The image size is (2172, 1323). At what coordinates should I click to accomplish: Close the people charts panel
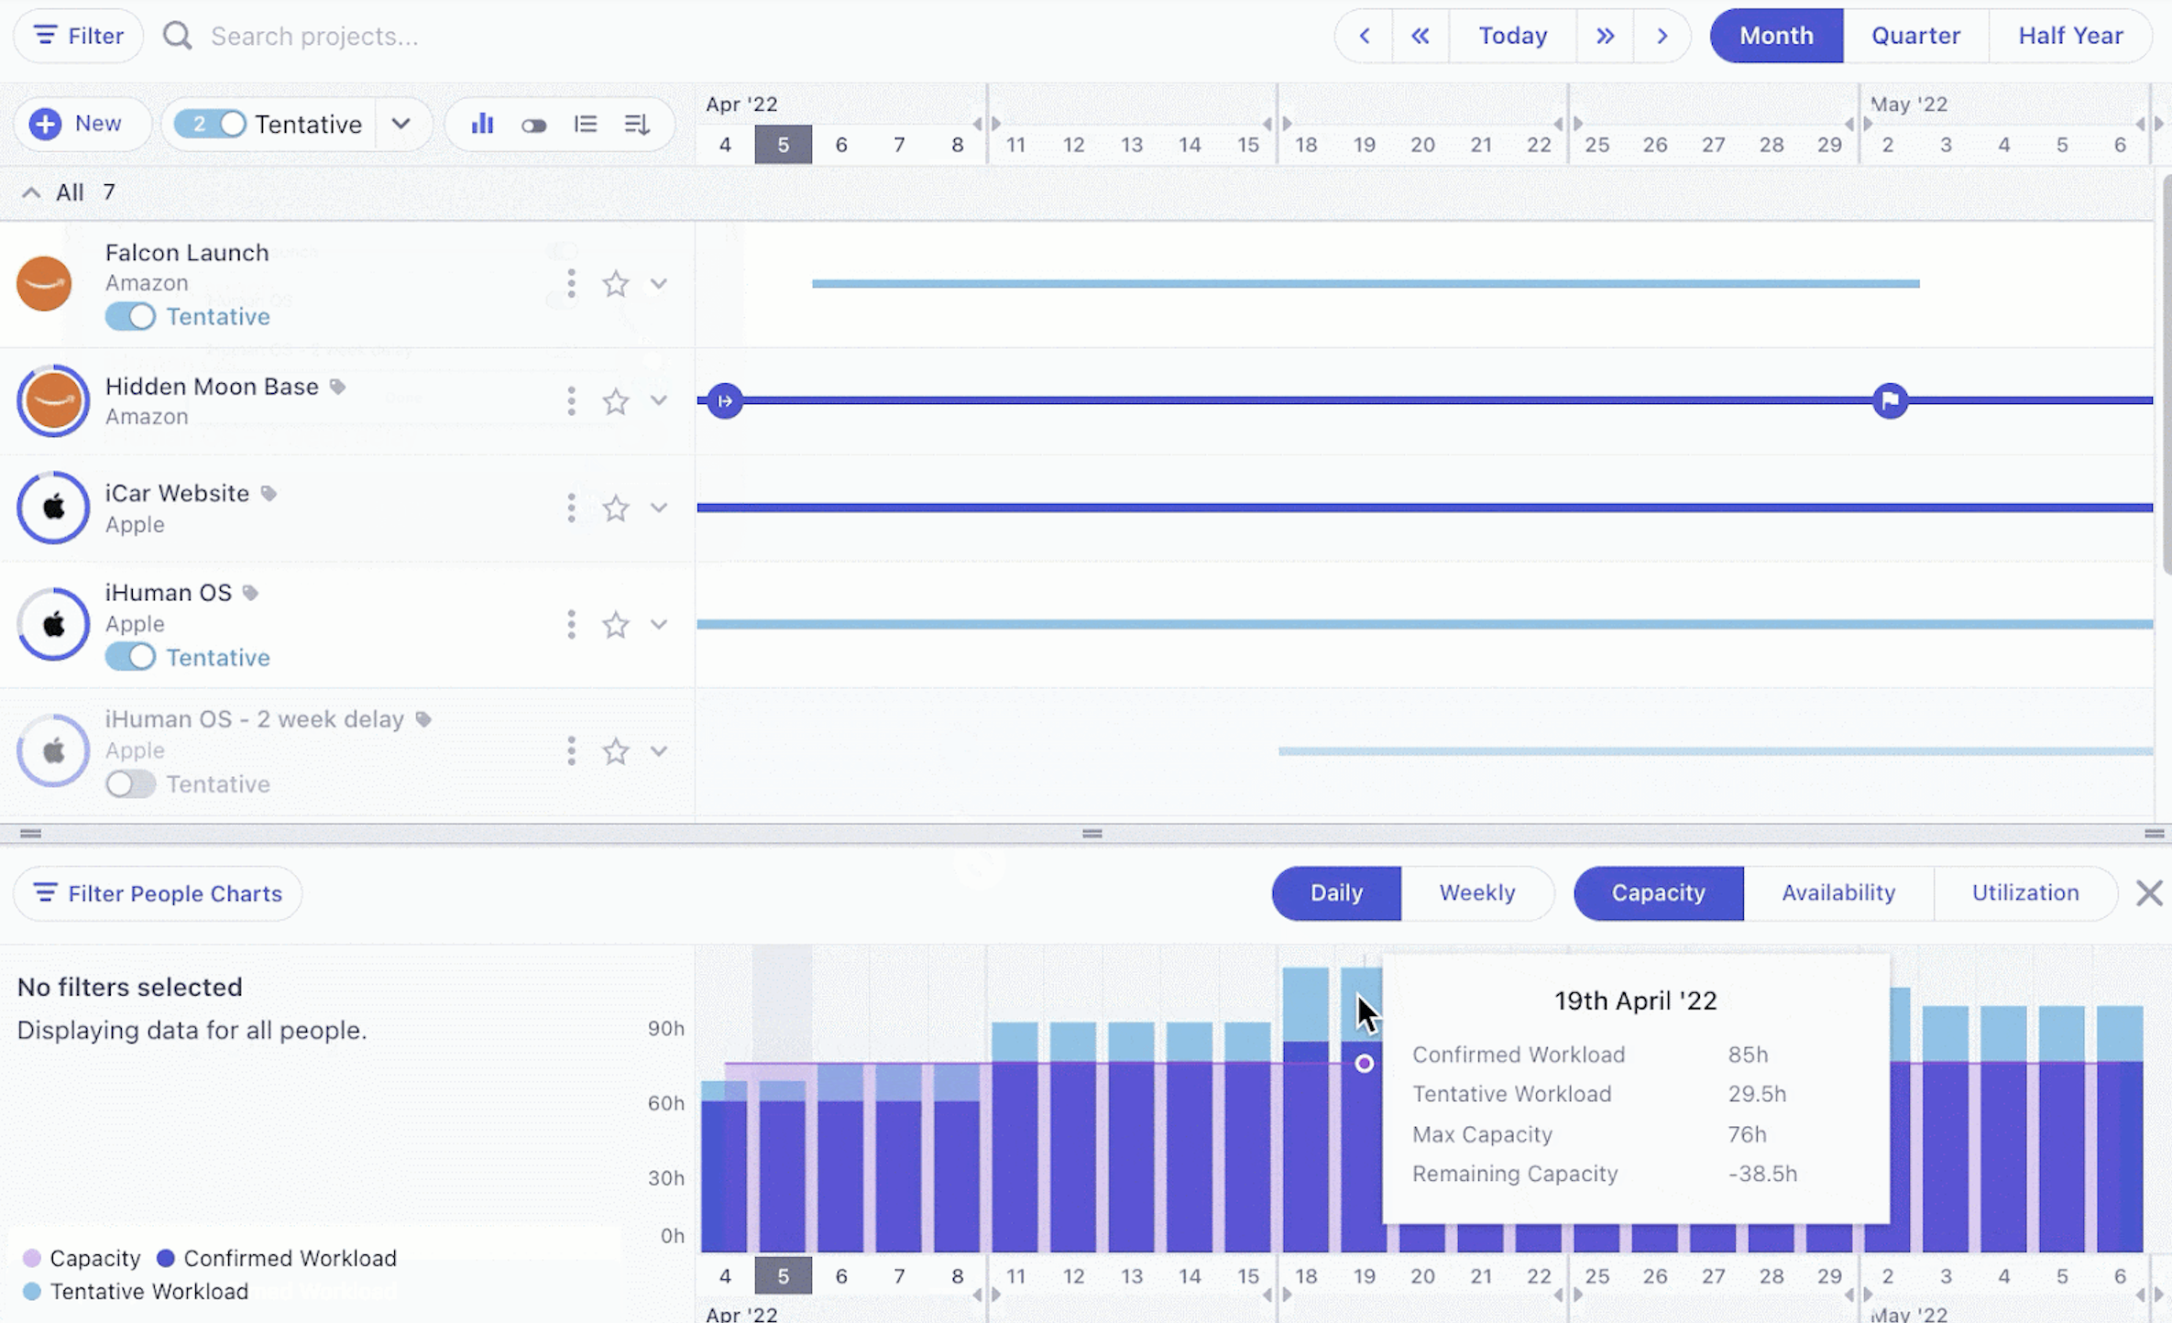coord(2149,893)
